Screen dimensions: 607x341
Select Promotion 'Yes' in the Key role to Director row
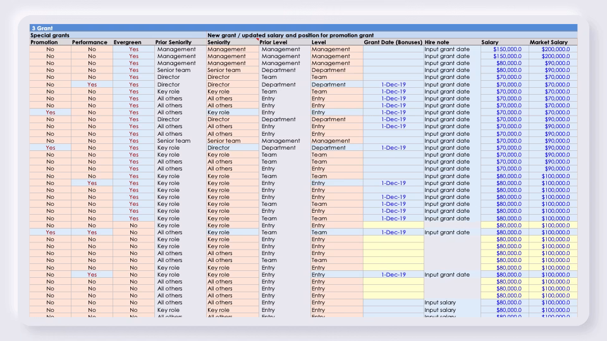(51, 148)
